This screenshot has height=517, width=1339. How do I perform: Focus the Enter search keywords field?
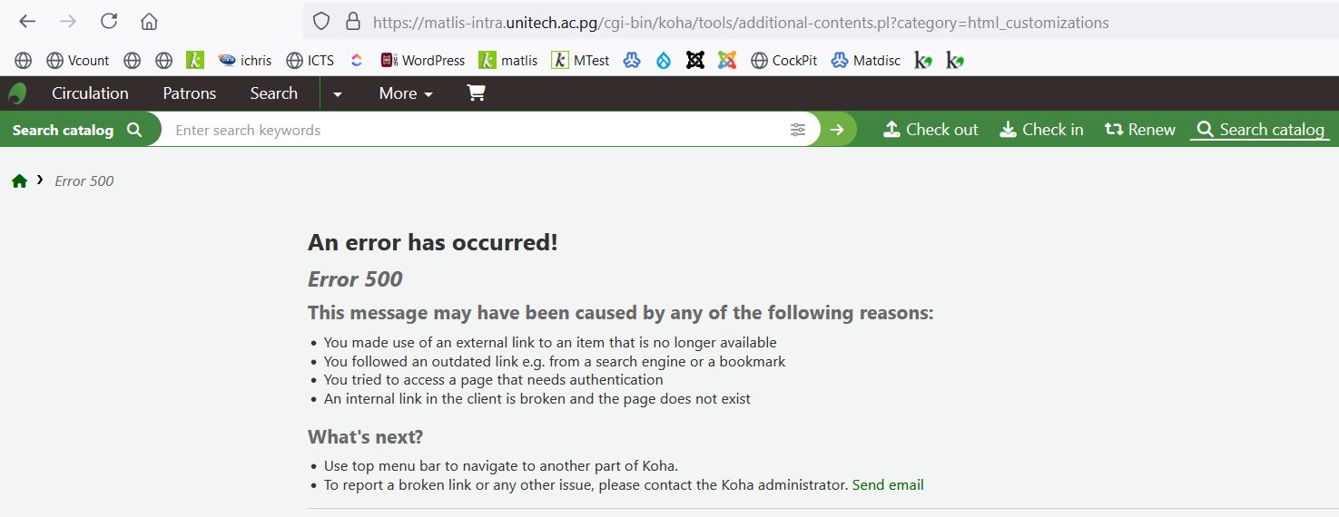click(472, 130)
